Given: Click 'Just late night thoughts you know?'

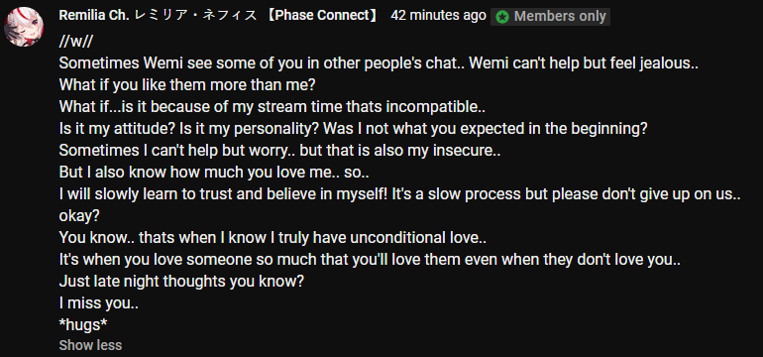Looking at the screenshot, I should (181, 282).
